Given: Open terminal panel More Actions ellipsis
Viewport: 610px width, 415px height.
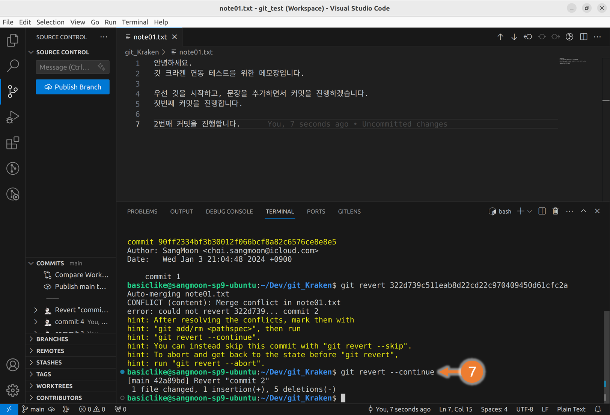Looking at the screenshot, I should (x=569, y=211).
